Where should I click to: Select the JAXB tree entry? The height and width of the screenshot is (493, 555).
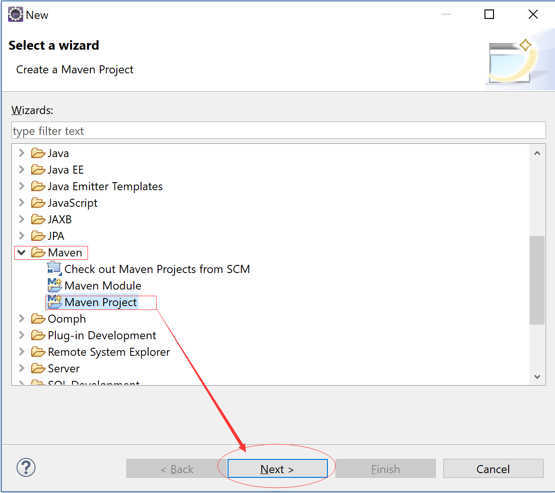(60, 220)
